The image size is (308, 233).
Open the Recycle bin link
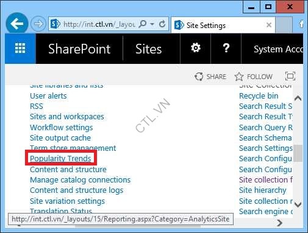point(259,96)
